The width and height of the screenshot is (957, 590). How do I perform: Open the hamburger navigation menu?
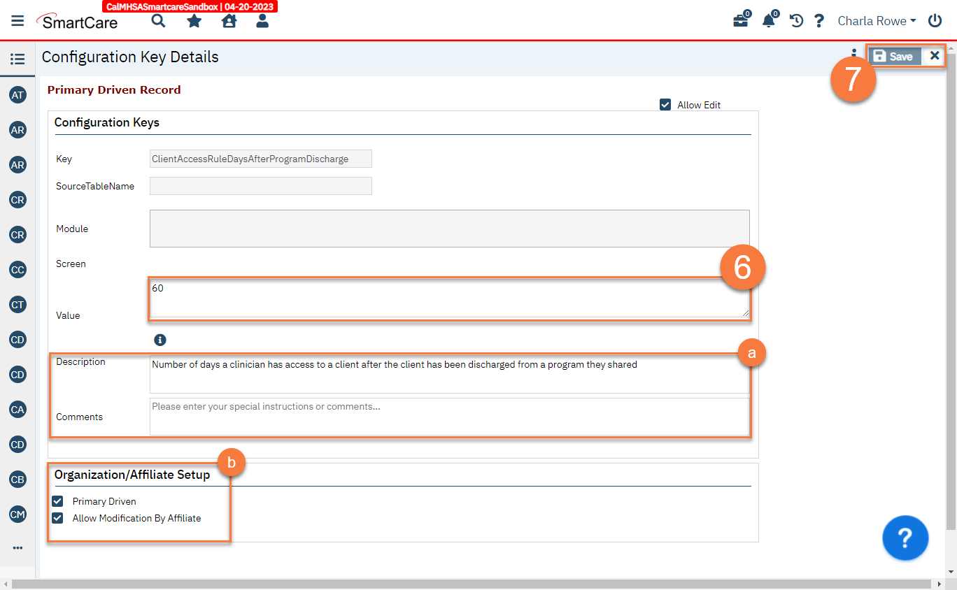(17, 20)
